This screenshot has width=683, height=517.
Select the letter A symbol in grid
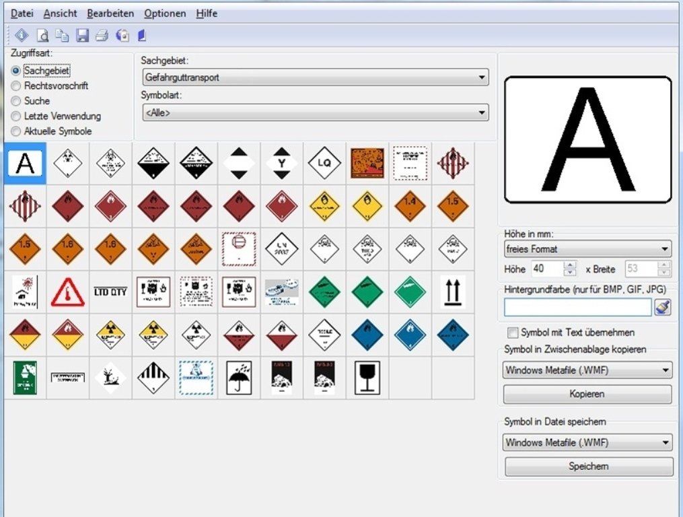pyautogui.click(x=26, y=164)
